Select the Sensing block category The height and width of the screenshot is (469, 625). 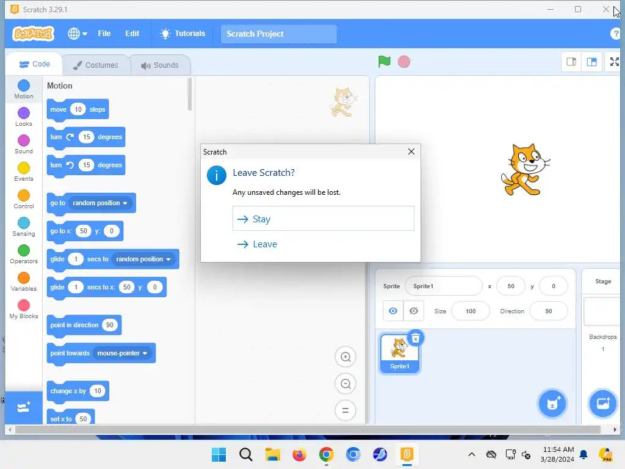24,227
